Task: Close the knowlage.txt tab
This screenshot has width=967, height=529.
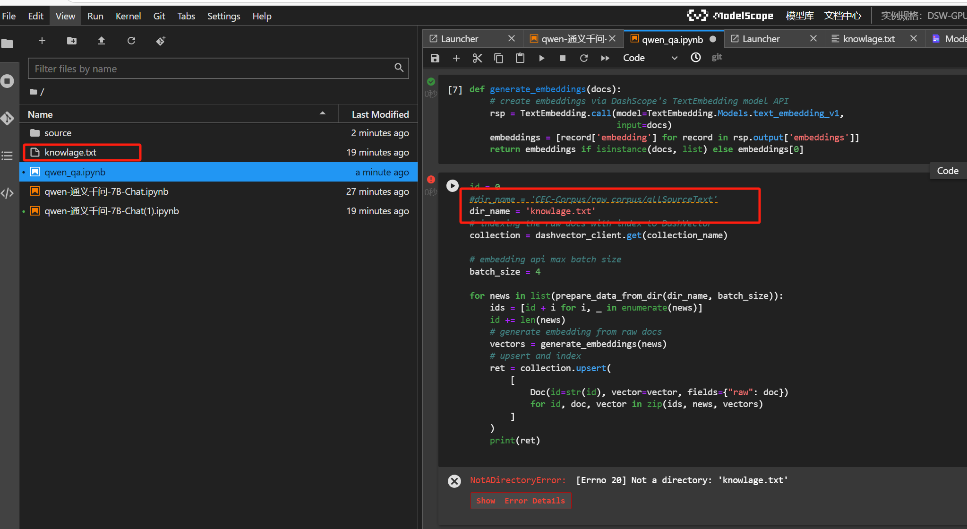Action: click(914, 39)
